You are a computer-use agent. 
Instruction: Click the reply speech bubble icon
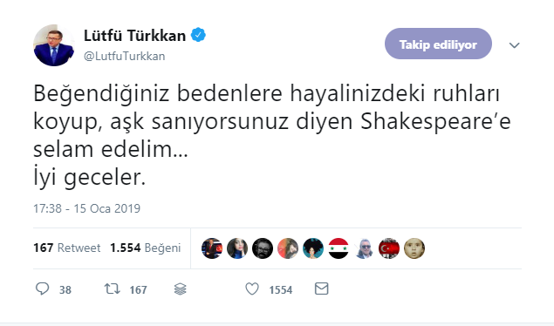tap(43, 289)
